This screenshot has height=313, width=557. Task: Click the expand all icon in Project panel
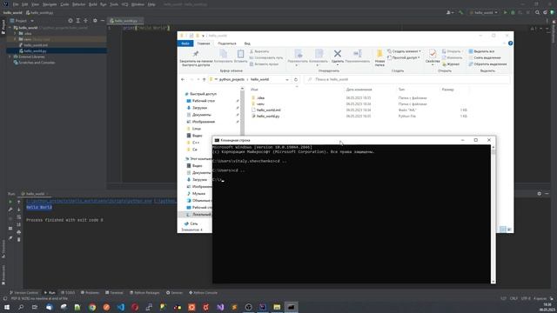coord(77,21)
